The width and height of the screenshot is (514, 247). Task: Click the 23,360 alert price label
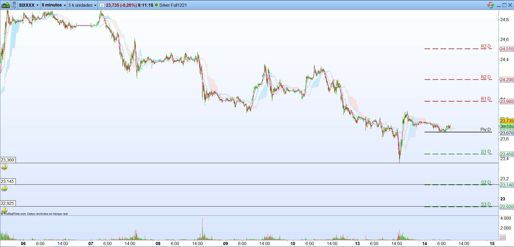coord(7,160)
